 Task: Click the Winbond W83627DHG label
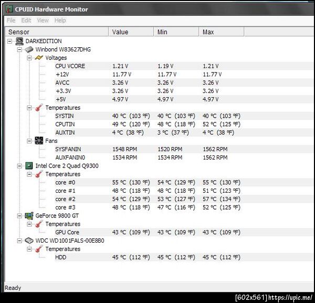pyautogui.click(x=63, y=49)
